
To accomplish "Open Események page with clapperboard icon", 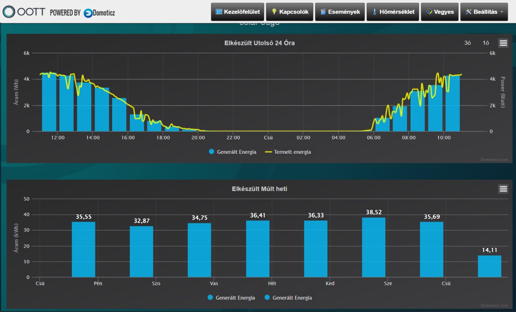I will 340,12.
